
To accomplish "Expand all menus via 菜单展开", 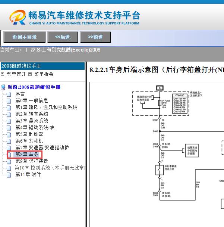I will tap(16, 74).
